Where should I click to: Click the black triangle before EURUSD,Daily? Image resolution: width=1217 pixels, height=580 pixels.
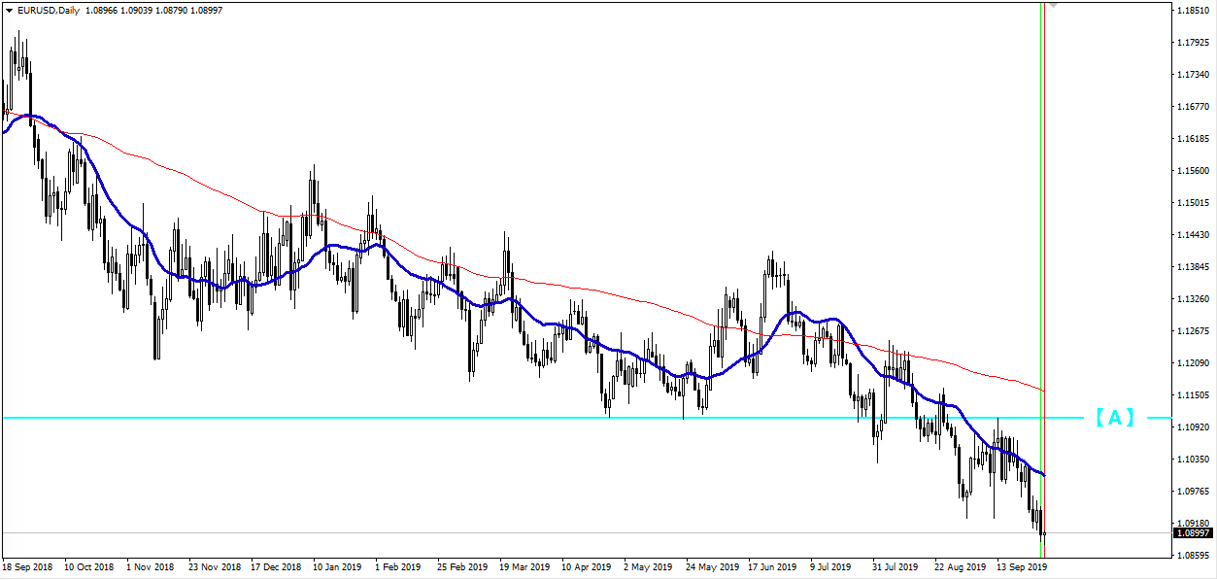pos(10,11)
